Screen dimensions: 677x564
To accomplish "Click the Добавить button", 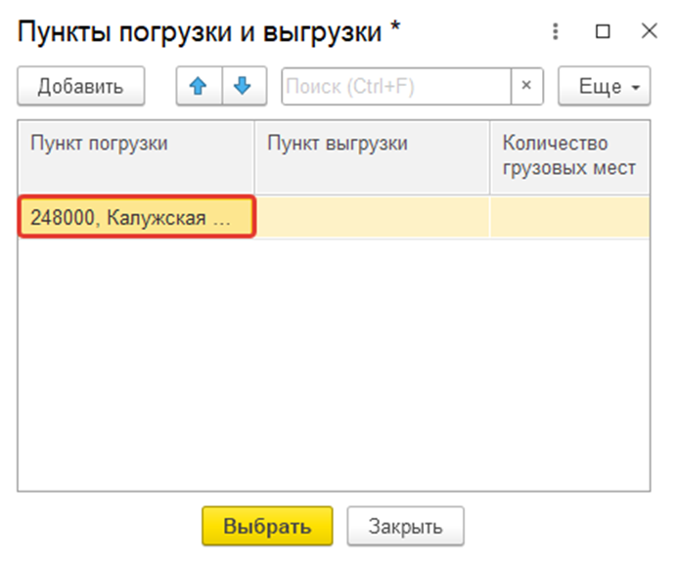I will (x=81, y=86).
